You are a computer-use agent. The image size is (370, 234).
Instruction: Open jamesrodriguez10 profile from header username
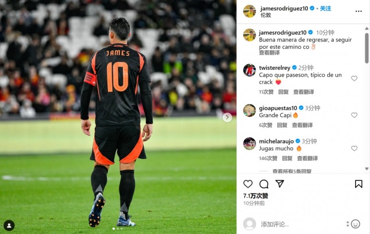[x=284, y=8]
